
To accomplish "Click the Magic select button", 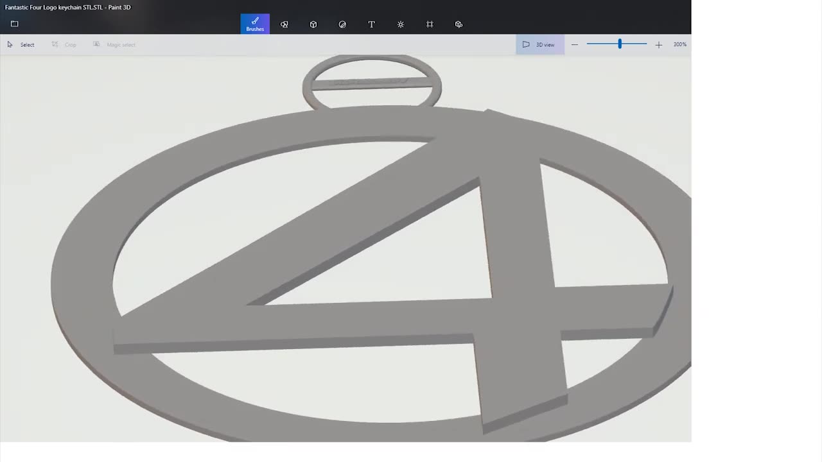I will tap(114, 44).
